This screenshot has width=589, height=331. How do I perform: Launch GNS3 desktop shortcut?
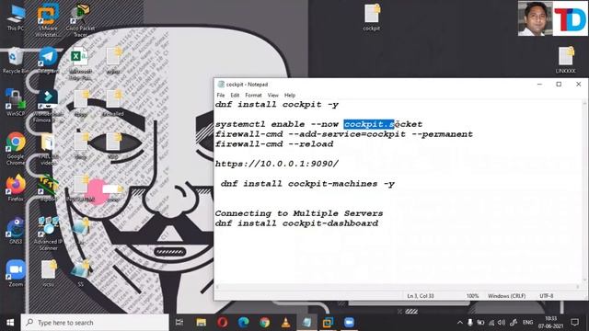click(x=16, y=231)
